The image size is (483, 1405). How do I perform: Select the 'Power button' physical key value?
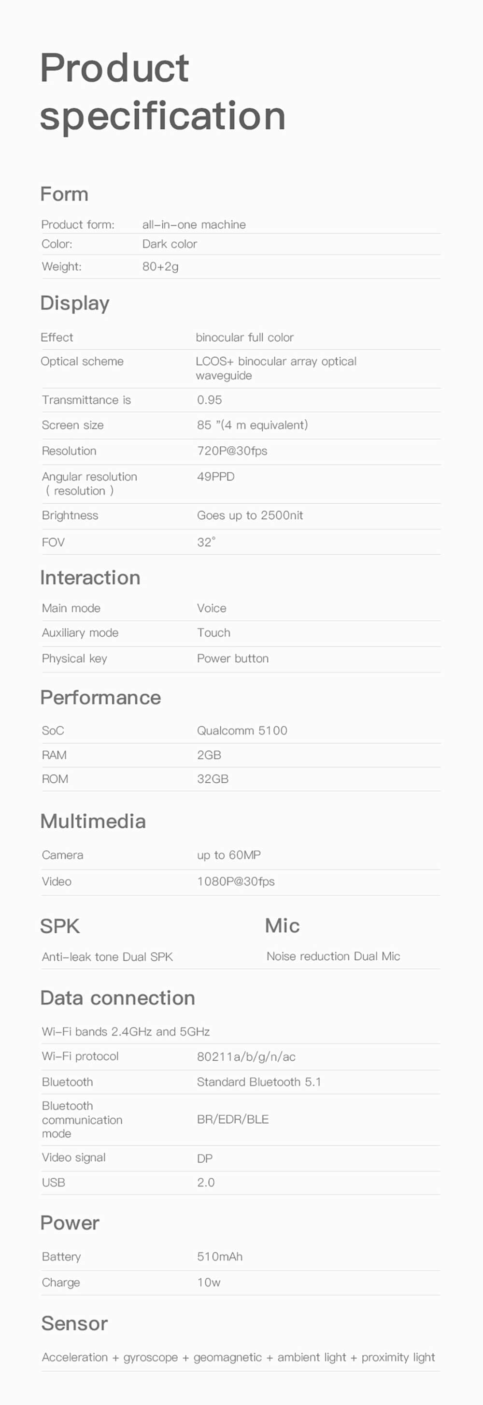(233, 659)
